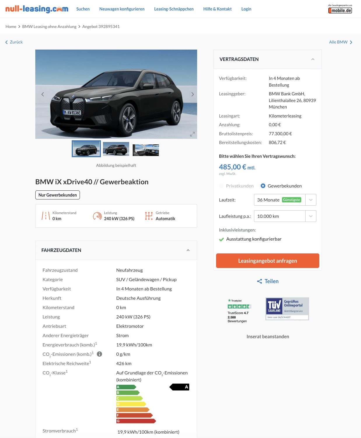Click the CO2 emissions info icon

99,354
